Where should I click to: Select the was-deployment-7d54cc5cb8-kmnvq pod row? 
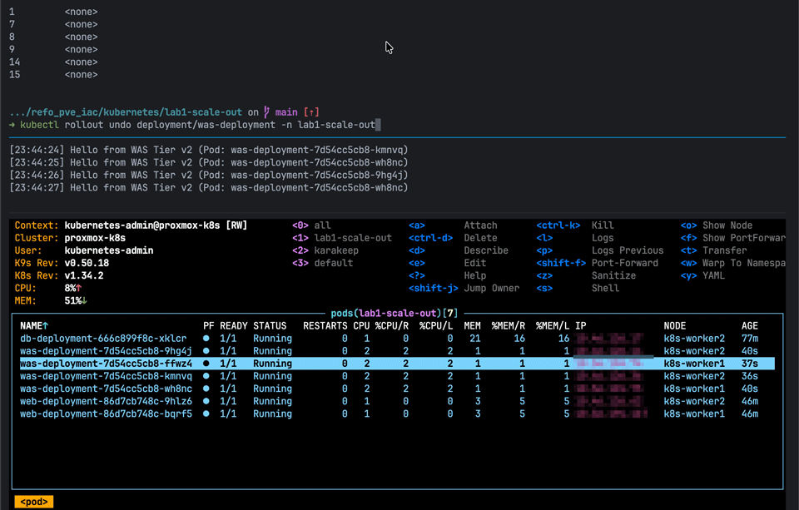106,376
